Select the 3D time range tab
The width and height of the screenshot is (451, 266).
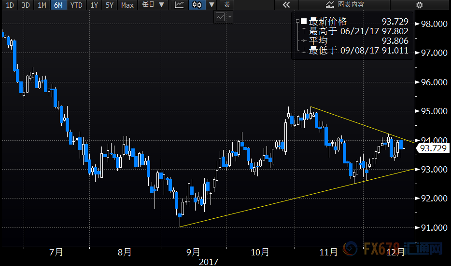point(26,5)
